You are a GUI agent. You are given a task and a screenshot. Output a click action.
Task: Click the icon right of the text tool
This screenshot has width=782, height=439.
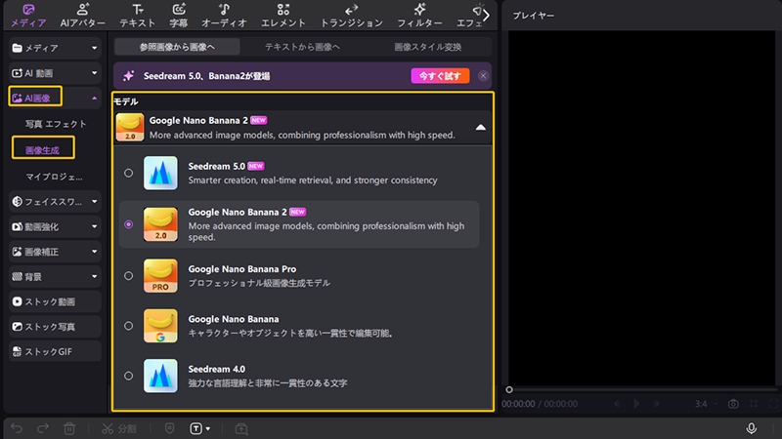[241, 428]
